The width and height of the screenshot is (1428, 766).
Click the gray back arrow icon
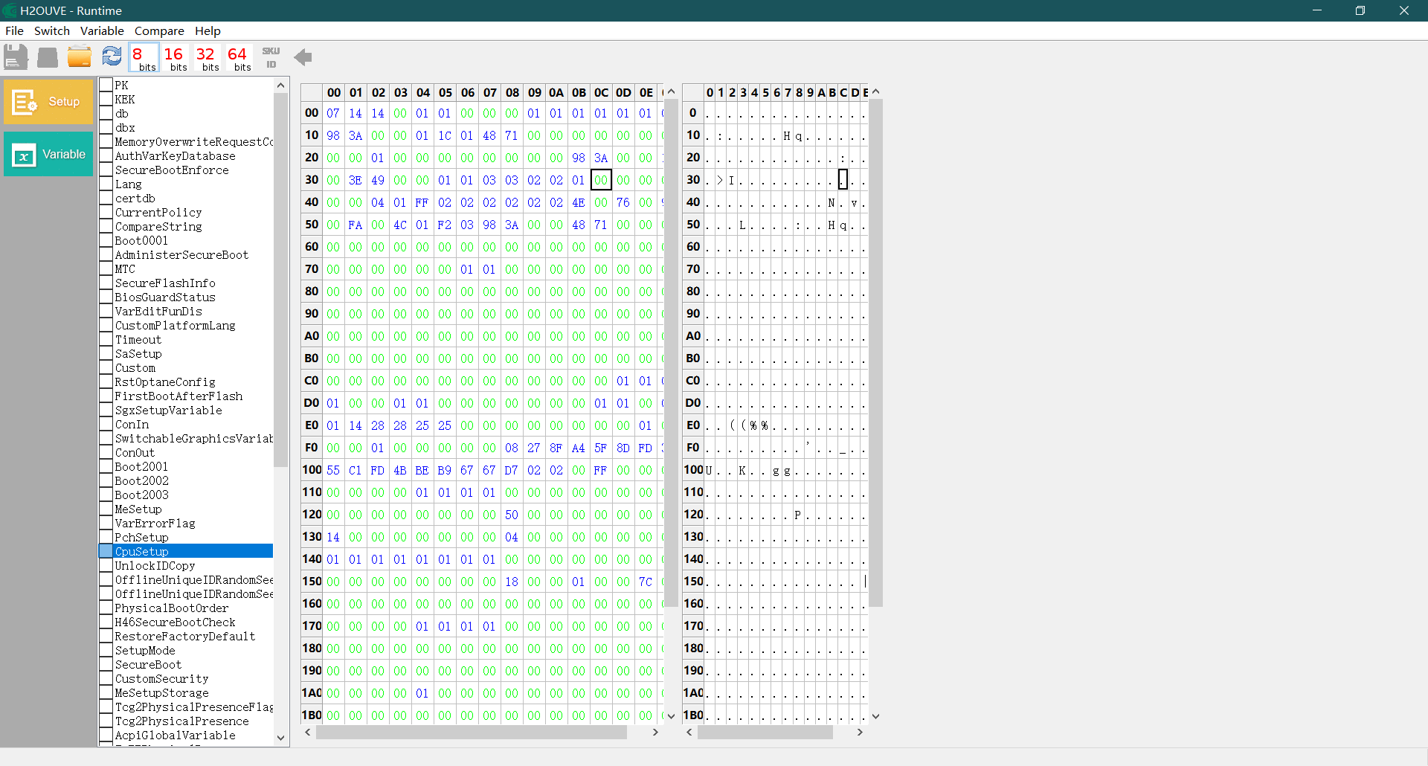[303, 57]
